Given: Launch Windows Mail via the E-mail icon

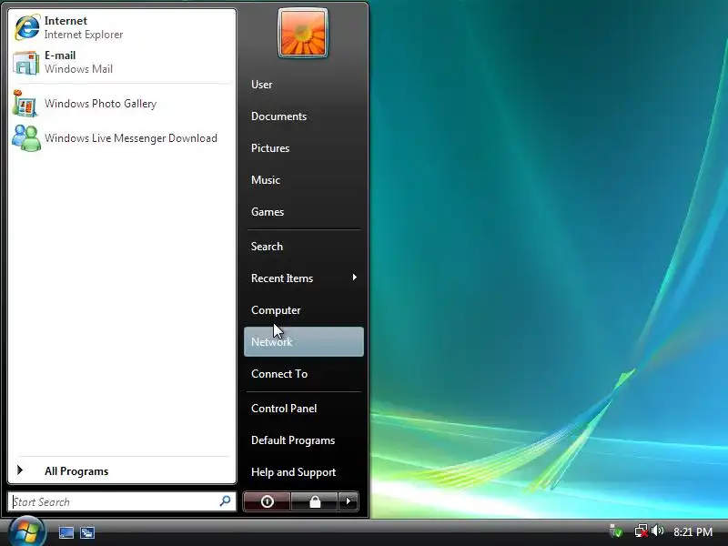Looking at the screenshot, I should [26, 62].
